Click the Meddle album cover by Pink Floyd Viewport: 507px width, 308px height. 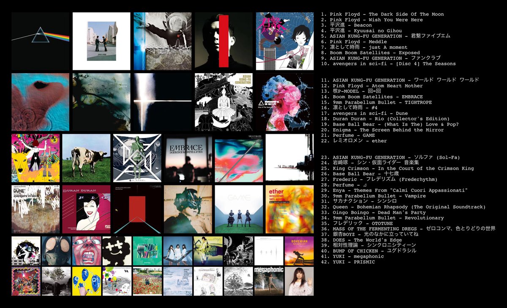click(x=41, y=102)
